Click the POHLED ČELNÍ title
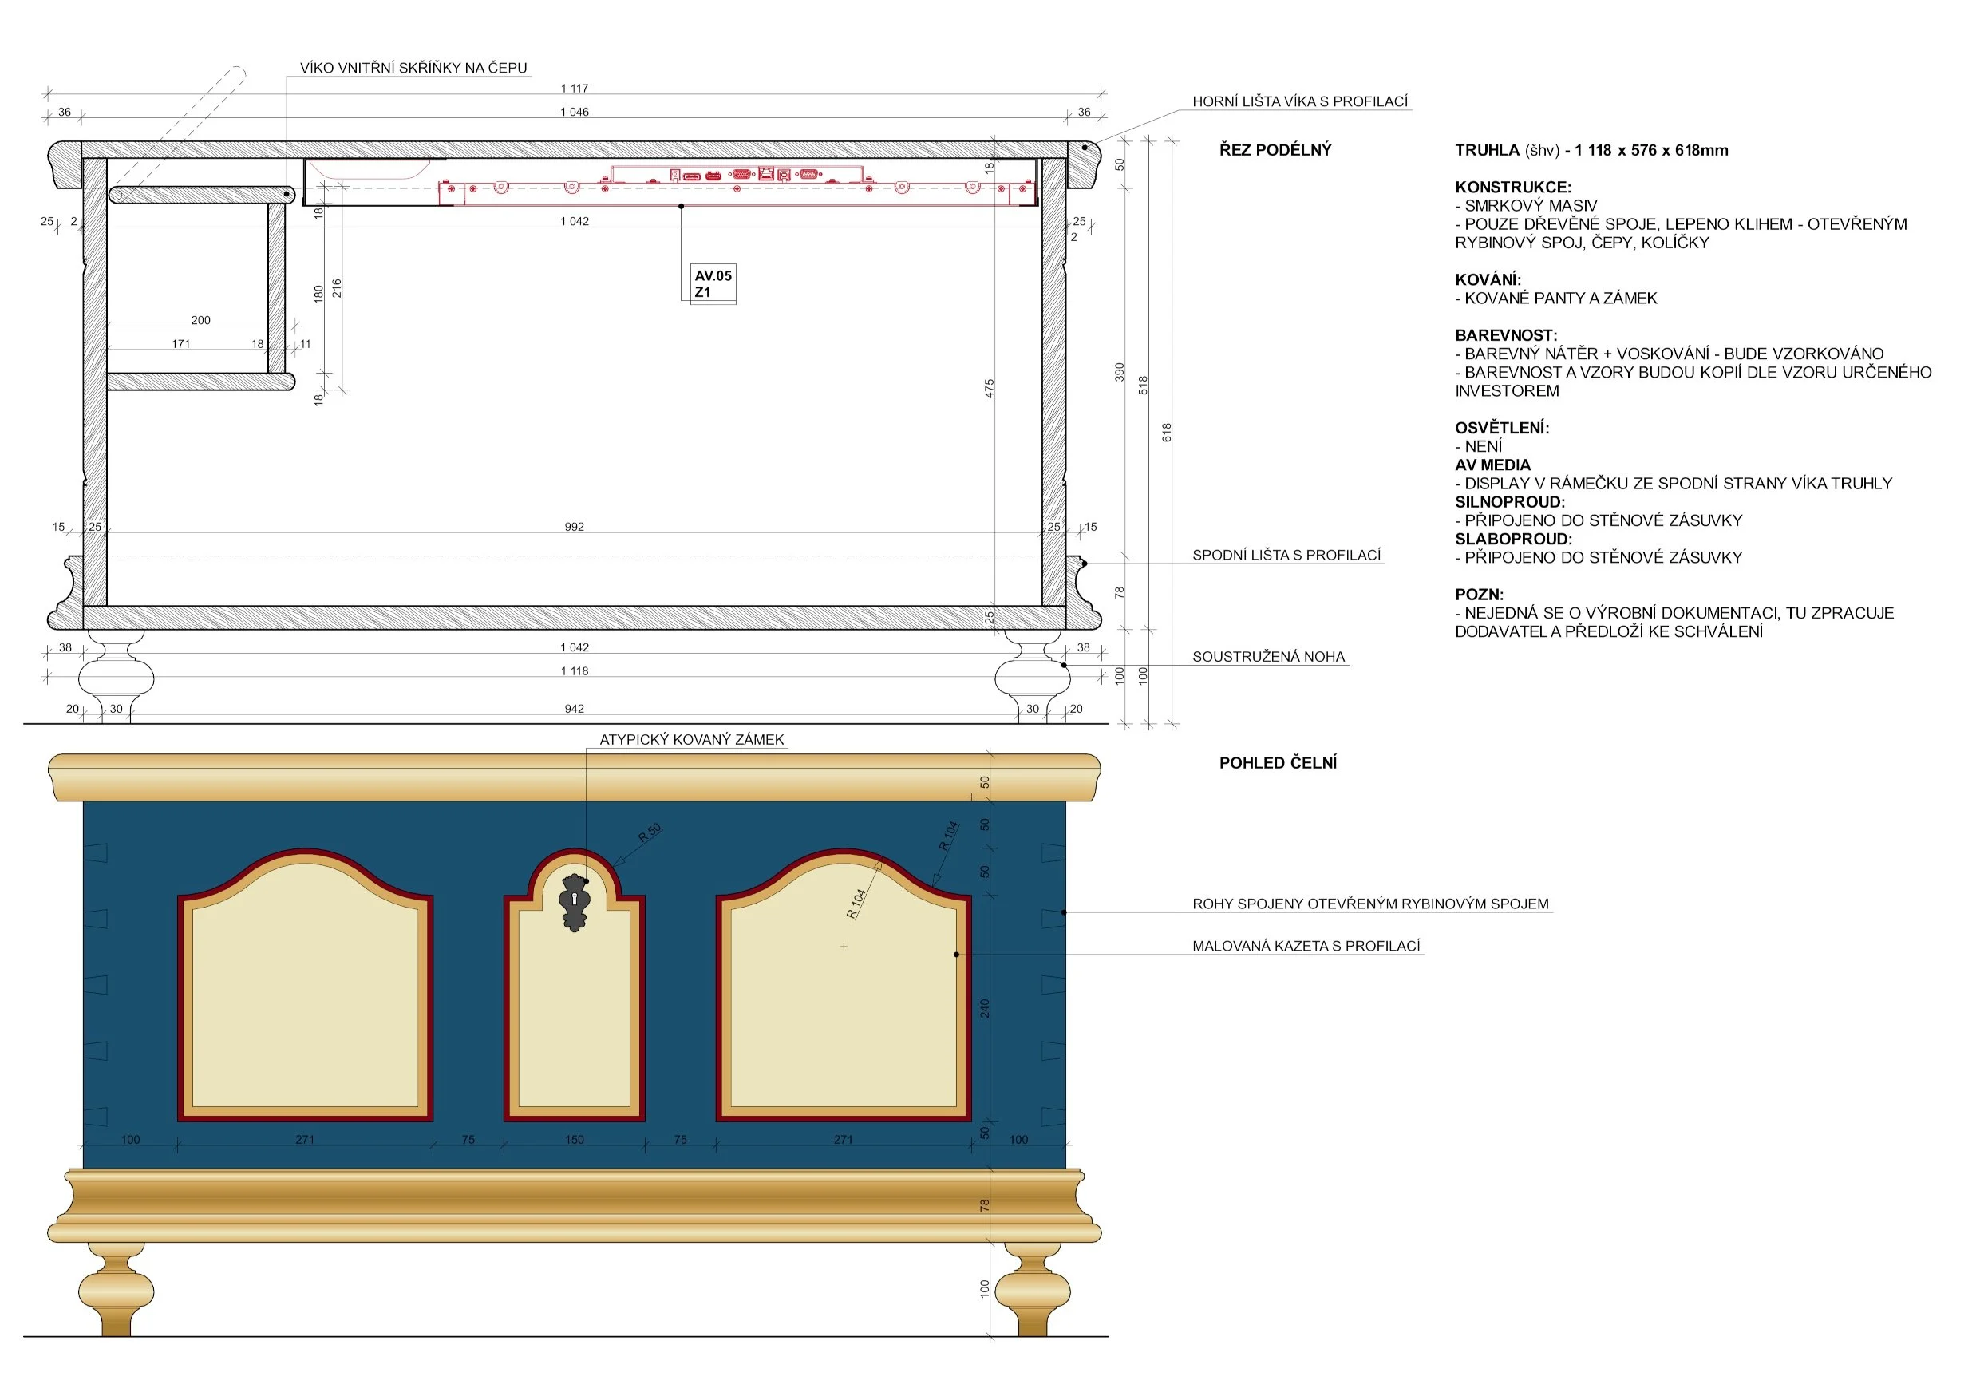The image size is (1980, 1400). pyautogui.click(x=1277, y=762)
